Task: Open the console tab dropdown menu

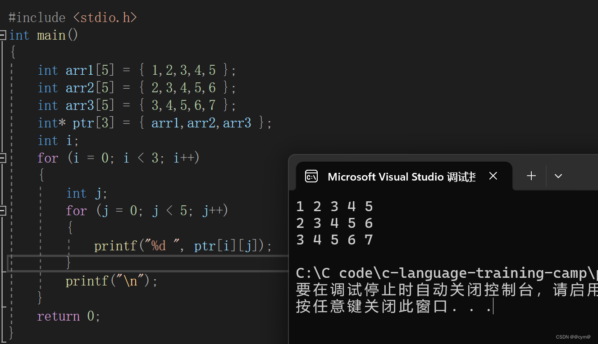Action: click(558, 176)
